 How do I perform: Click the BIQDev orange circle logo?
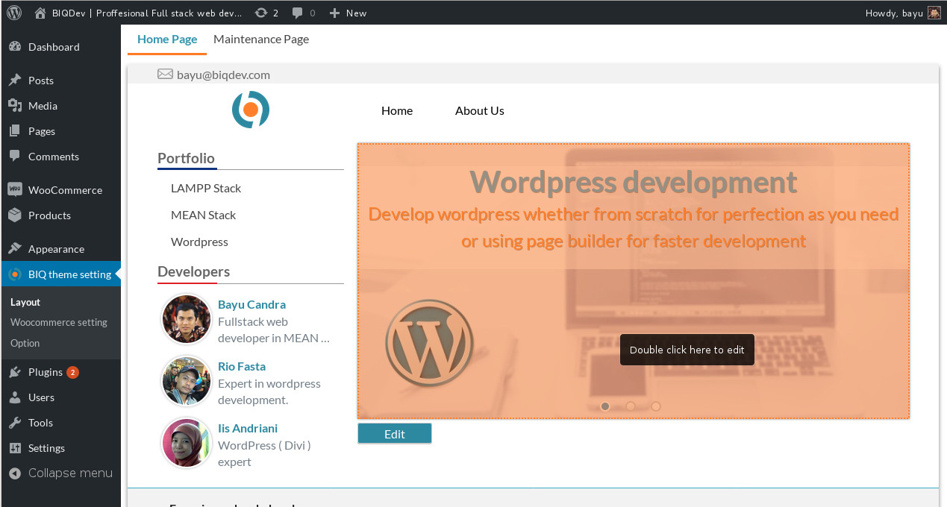(250, 110)
